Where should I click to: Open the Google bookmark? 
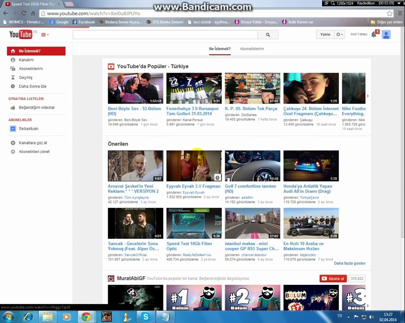[59, 22]
